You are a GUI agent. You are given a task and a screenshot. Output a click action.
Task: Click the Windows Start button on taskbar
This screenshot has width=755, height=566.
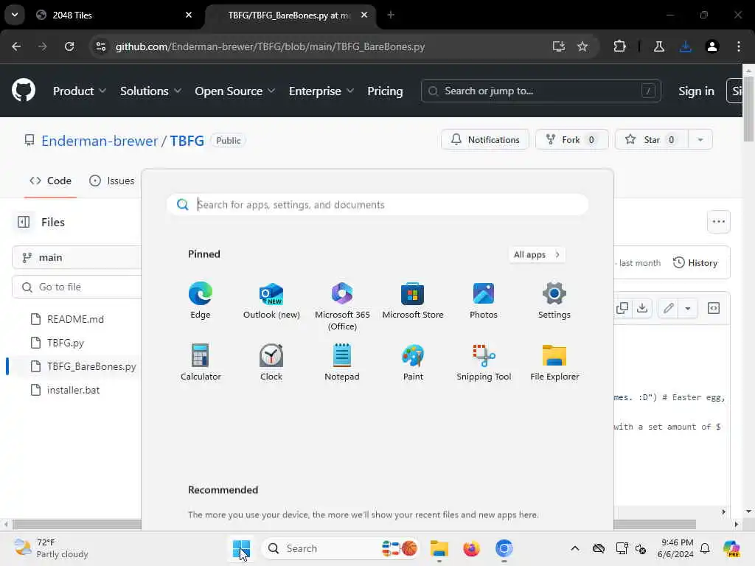[241, 548]
